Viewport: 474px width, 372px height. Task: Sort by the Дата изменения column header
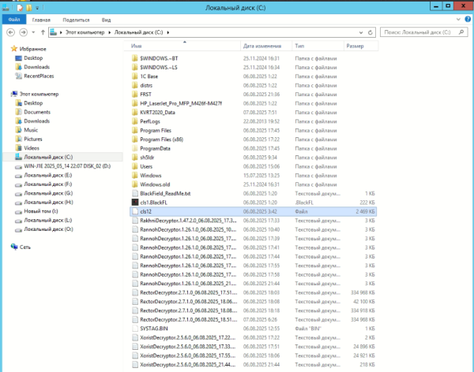(x=266, y=46)
